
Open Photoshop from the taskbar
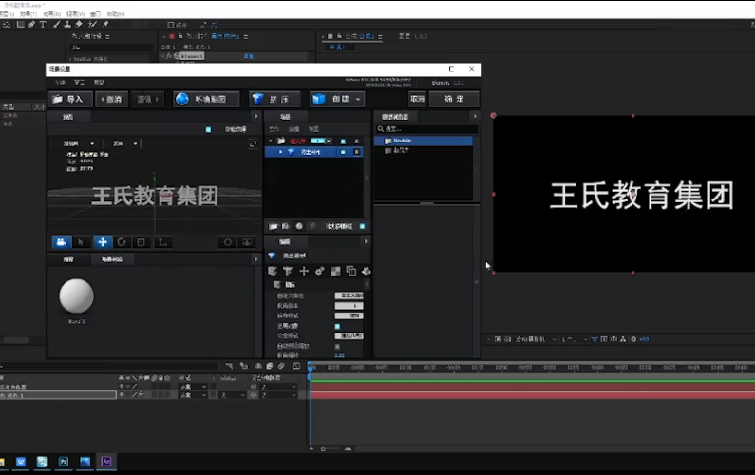[64, 462]
